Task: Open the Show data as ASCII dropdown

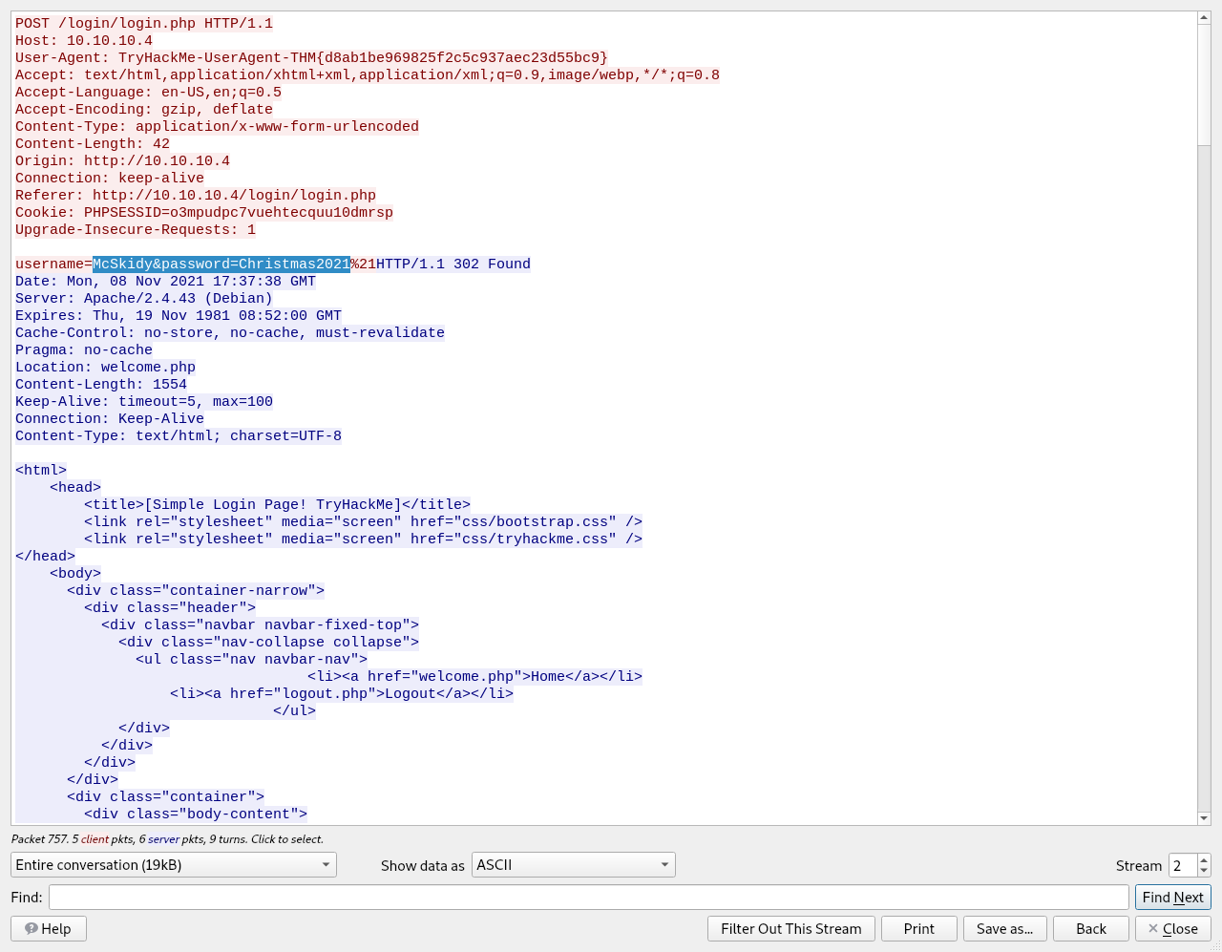Action: [x=573, y=865]
